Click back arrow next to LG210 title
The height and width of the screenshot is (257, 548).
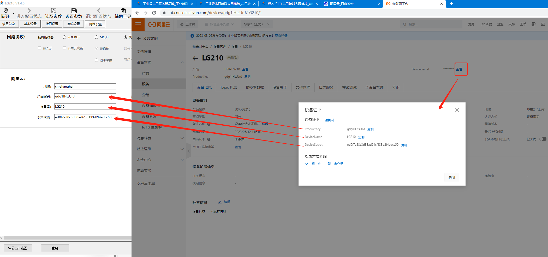point(195,58)
